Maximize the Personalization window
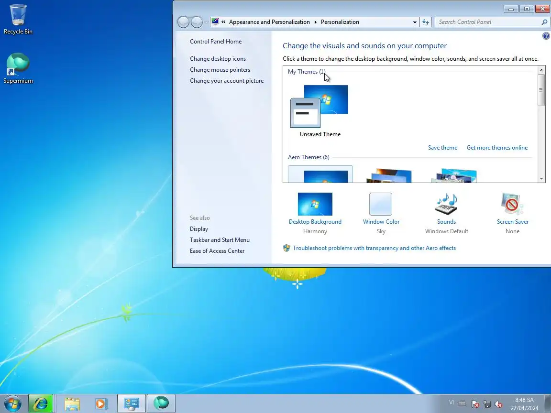This screenshot has height=413, width=551. (x=527, y=9)
